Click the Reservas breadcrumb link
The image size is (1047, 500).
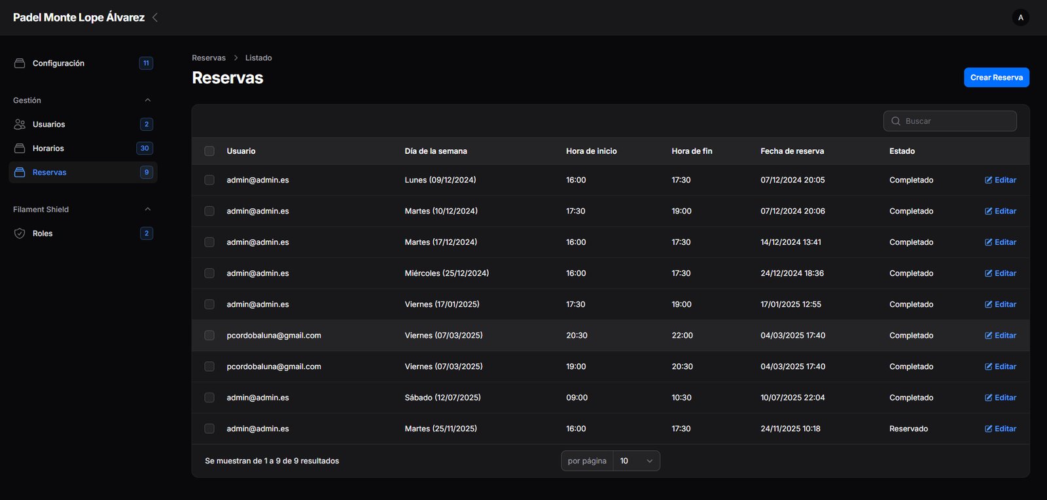click(x=209, y=58)
